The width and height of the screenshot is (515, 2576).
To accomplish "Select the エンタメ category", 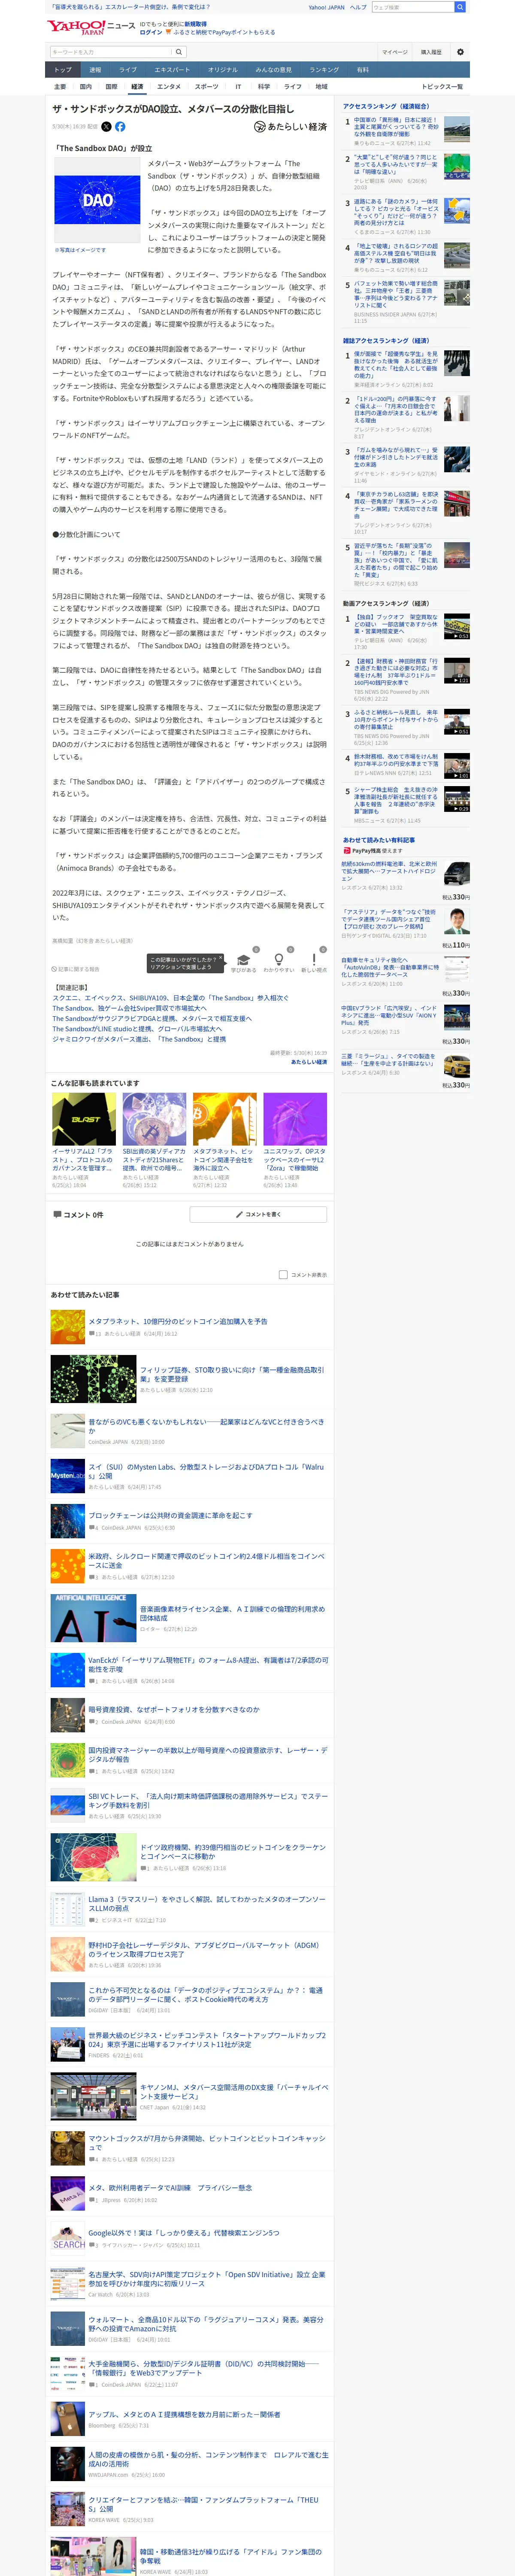I will pos(169,87).
